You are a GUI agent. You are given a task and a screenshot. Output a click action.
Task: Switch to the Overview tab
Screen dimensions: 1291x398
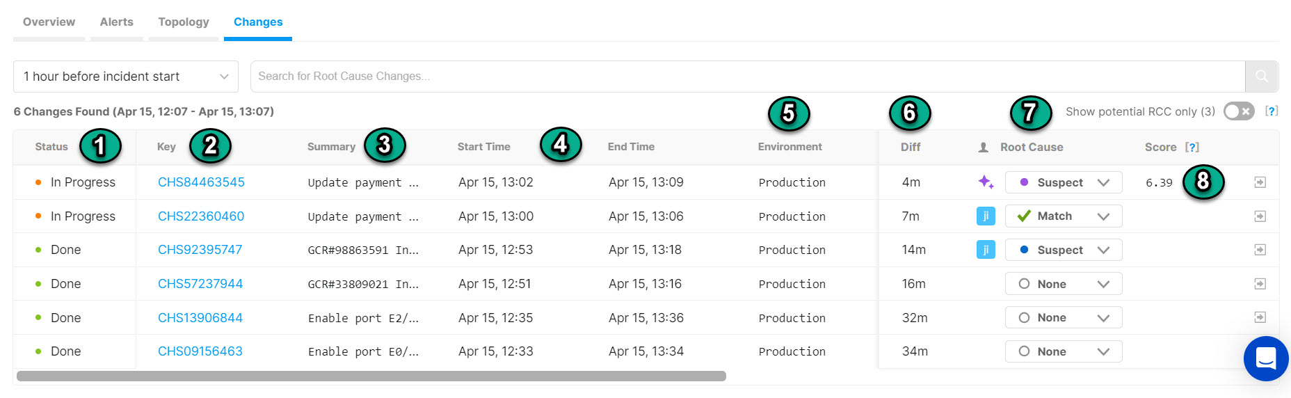click(x=49, y=22)
